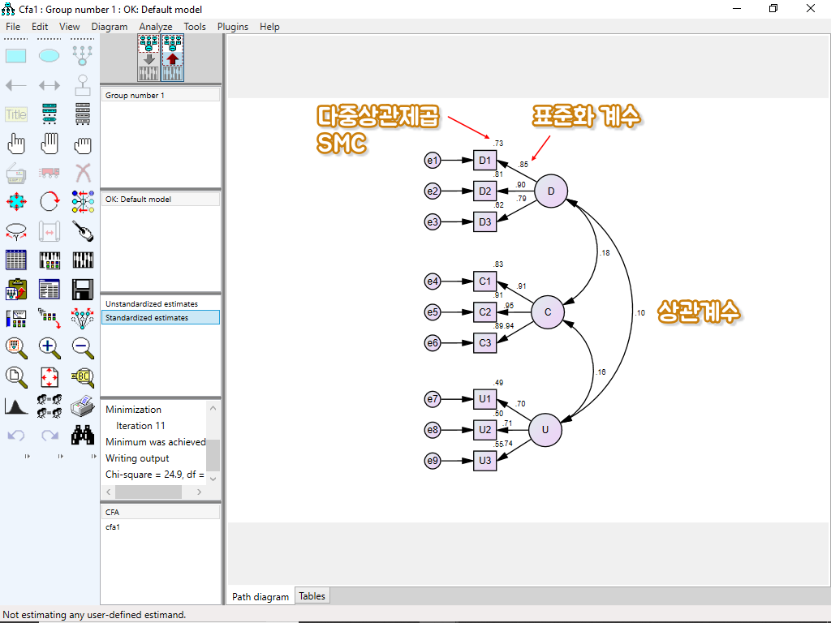Click the Reflect indicators of latent variable tool
This screenshot has width=831, height=623.
(83, 202)
